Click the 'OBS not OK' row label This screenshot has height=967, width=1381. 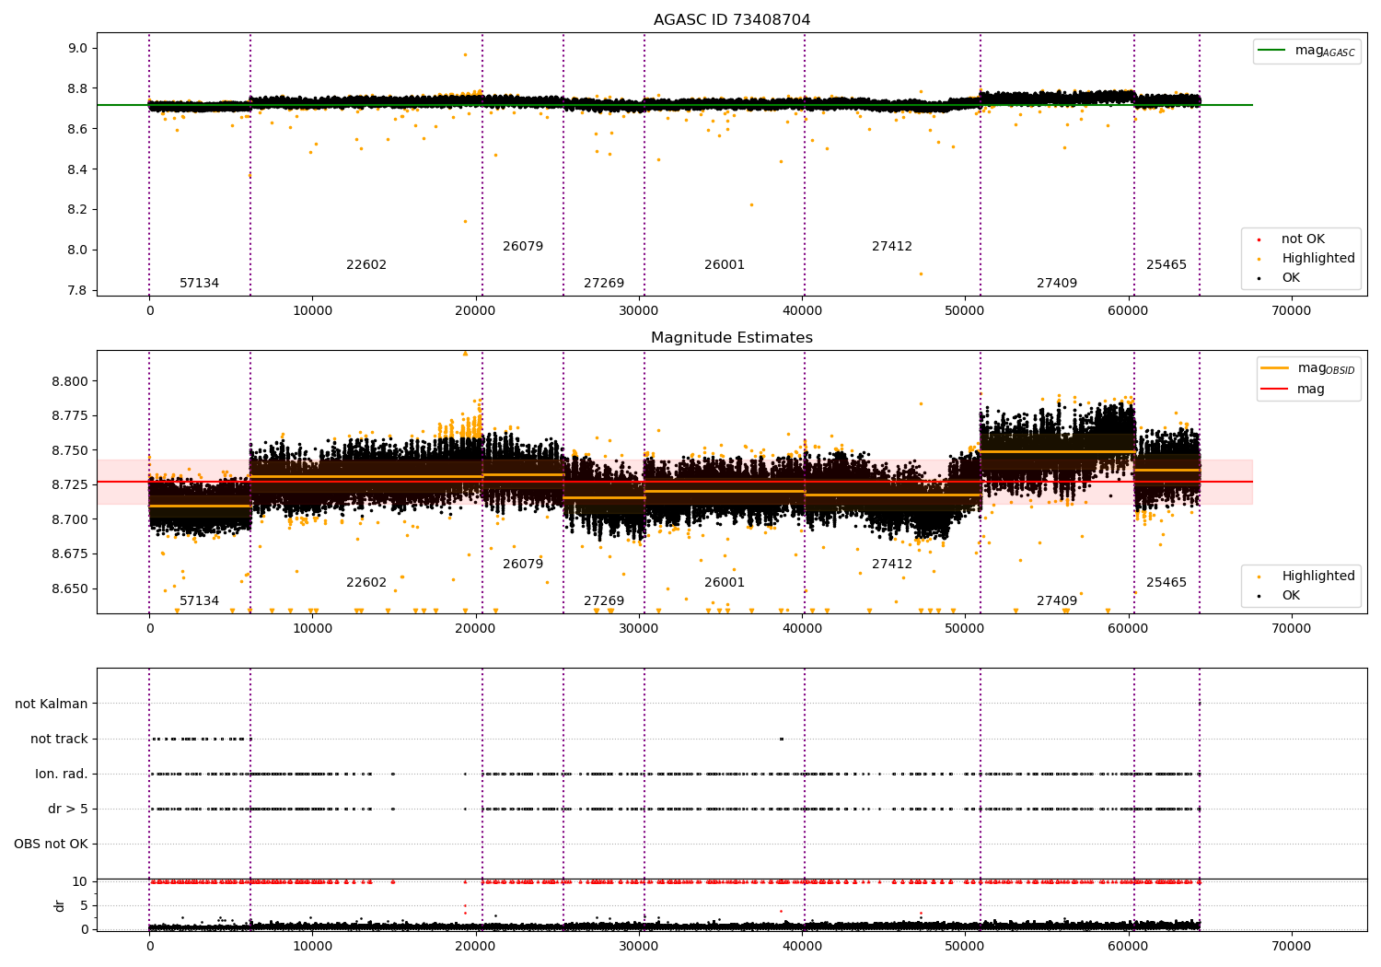pyautogui.click(x=52, y=845)
